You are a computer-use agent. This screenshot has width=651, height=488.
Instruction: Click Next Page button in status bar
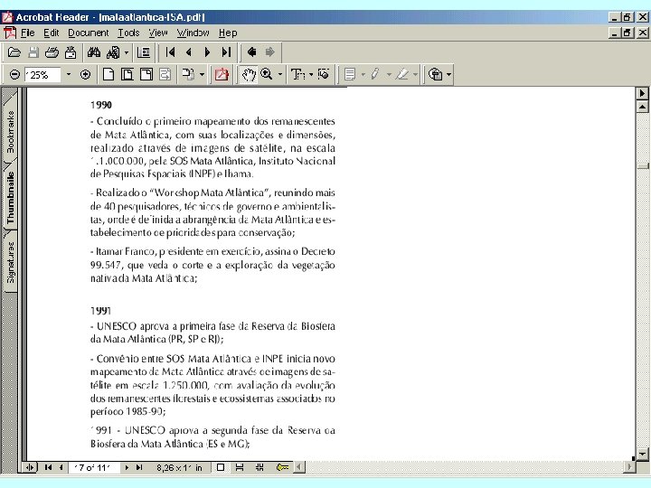(127, 468)
